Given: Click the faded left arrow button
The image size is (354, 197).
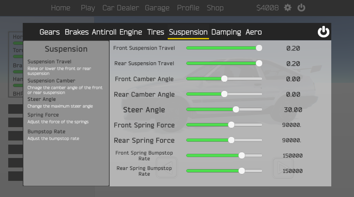Looking at the screenshot, I should (167, 168).
